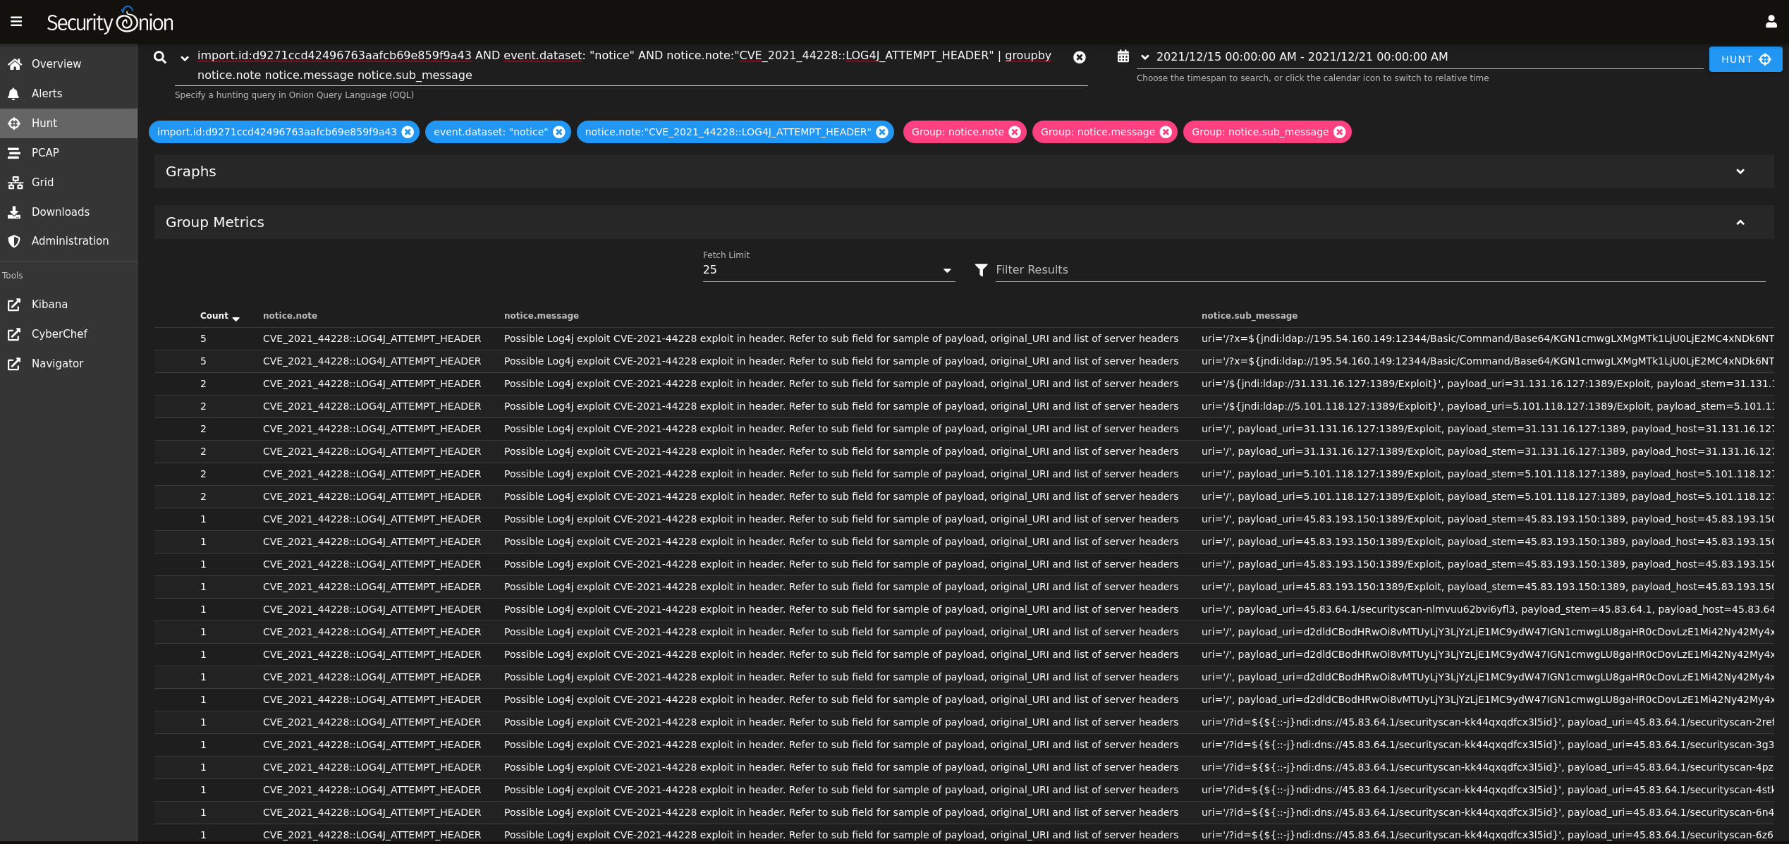Screen dimensions: 1789x844
Task: Sort by the Count column header
Action: point(215,316)
